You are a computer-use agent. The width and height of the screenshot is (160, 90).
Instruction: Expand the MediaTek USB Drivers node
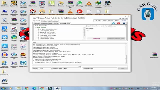38,32
